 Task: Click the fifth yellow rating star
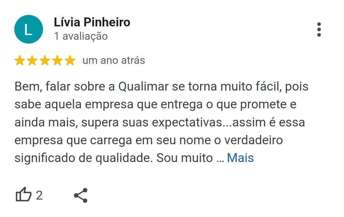pyautogui.click(x=69, y=60)
